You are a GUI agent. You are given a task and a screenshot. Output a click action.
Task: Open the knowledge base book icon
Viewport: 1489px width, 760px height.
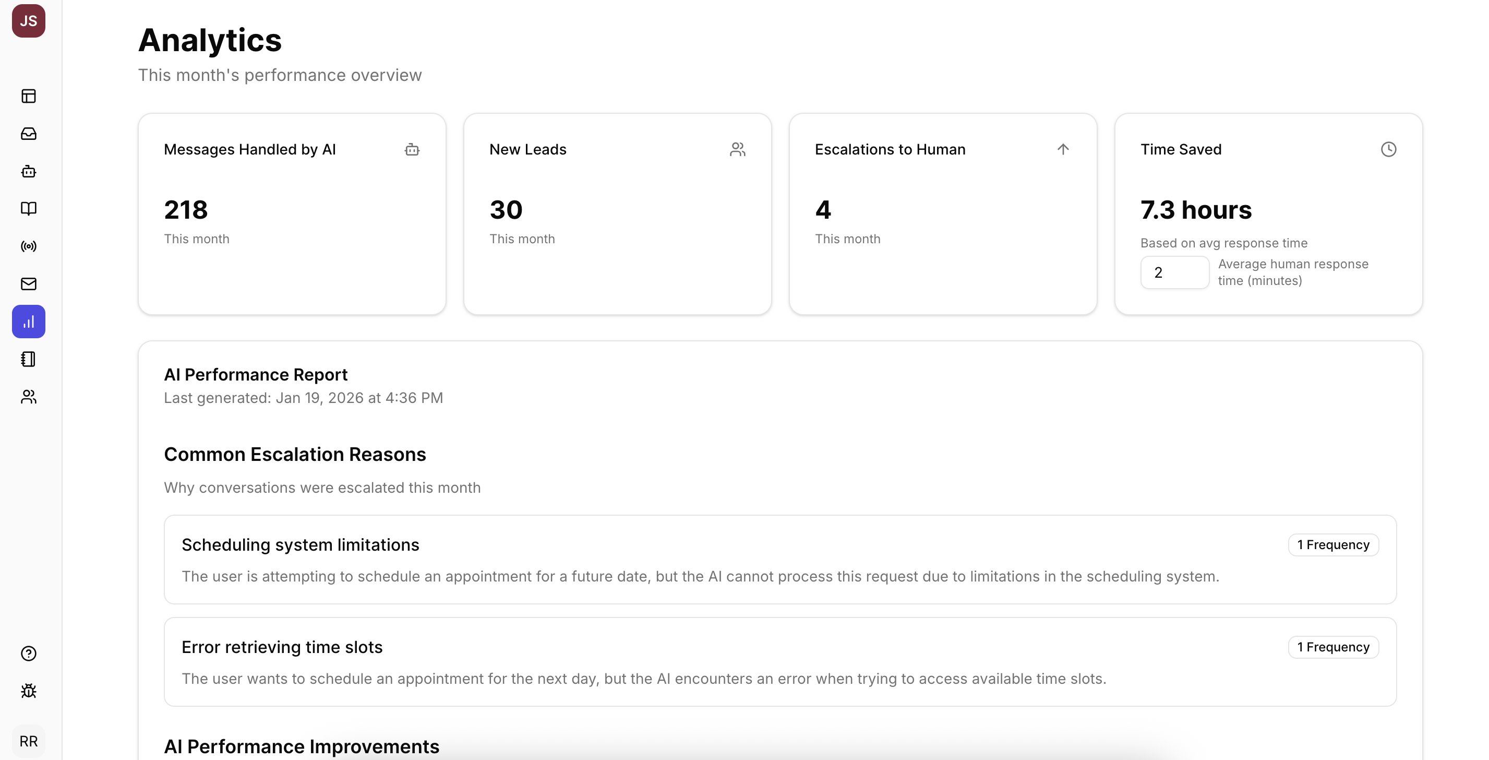28,209
